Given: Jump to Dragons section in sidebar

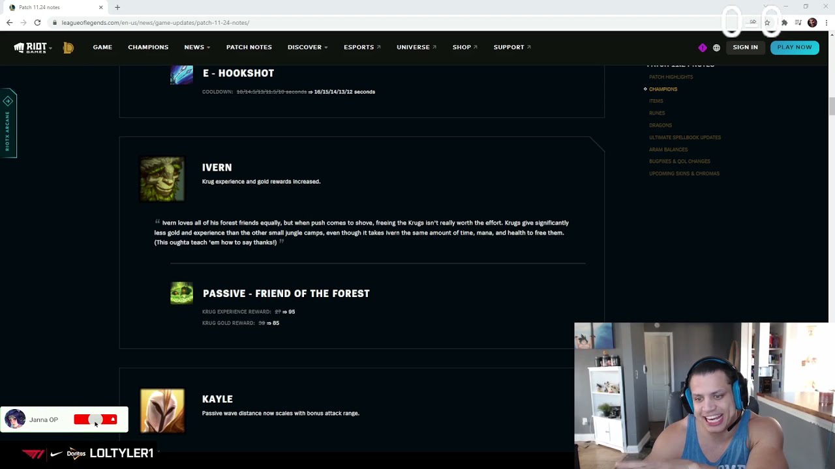Looking at the screenshot, I should point(660,125).
